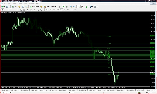Expand the new chart dropdown arrow
Viewport: 157px width, 94px height.
pyautogui.click(x=4, y=7)
